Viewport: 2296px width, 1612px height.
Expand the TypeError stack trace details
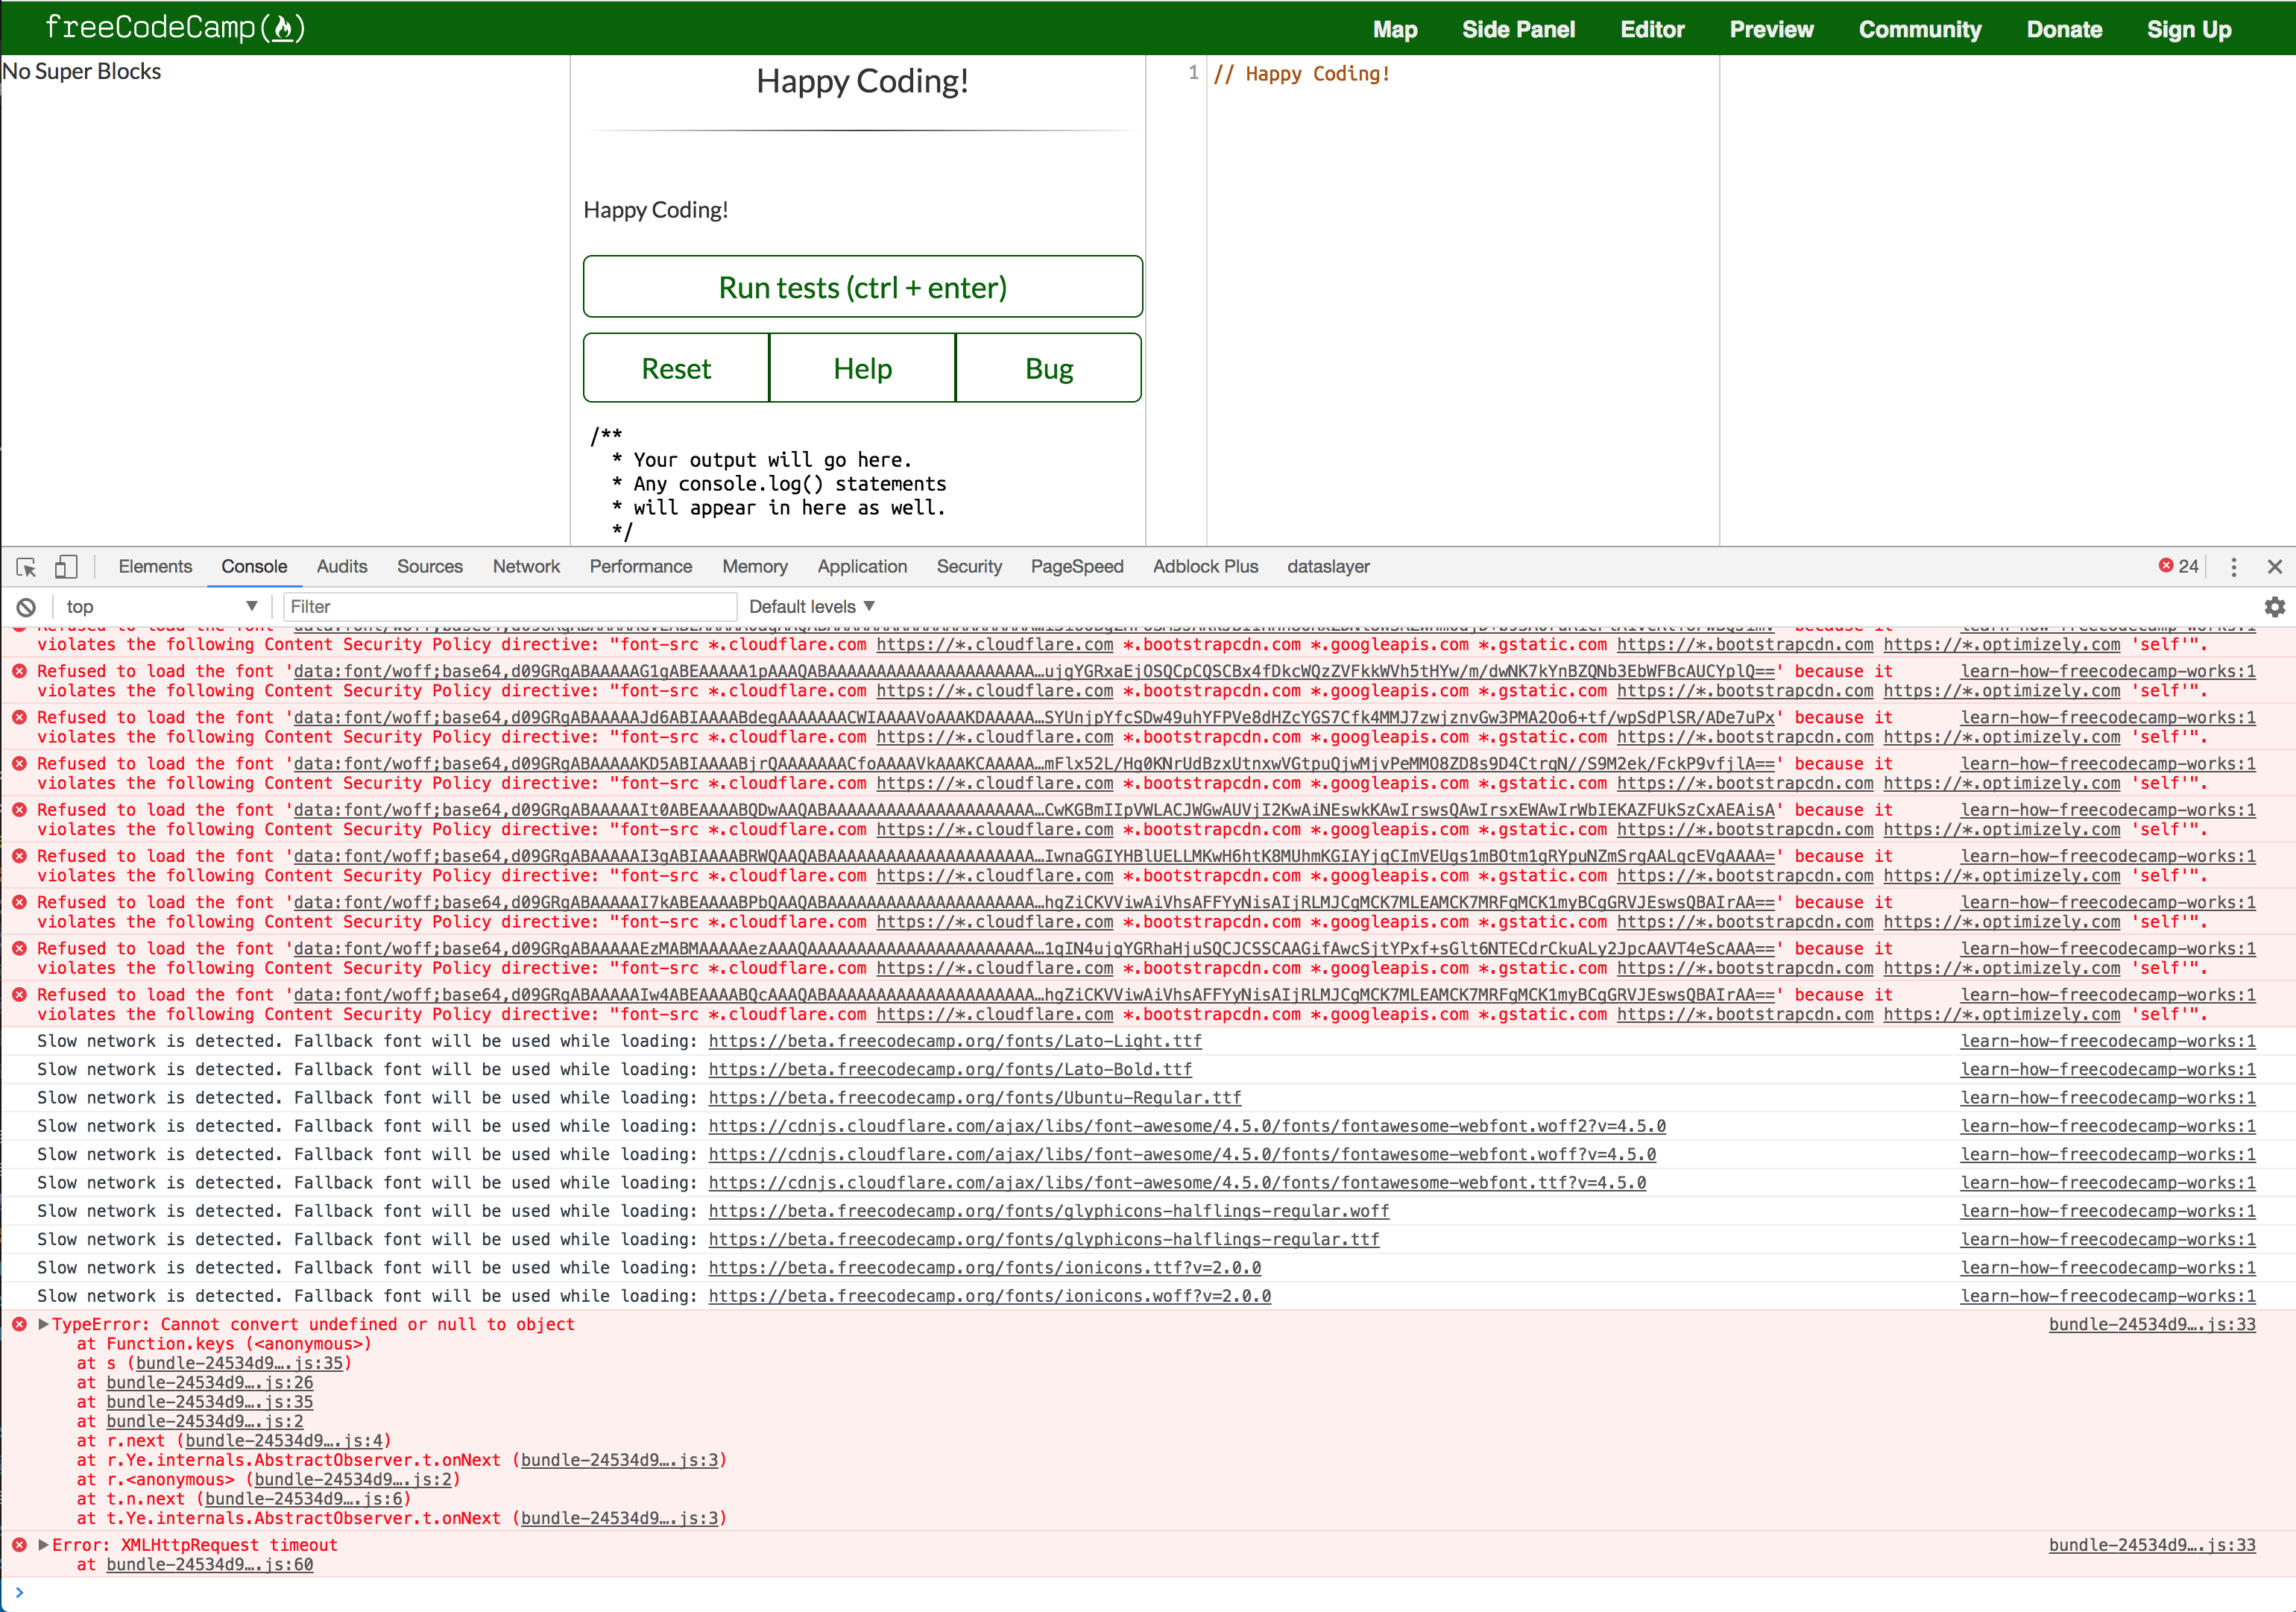43,1324
